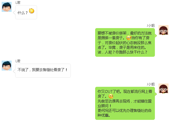Click J小姐's avatar next to the last green bubble

tap(163, 88)
